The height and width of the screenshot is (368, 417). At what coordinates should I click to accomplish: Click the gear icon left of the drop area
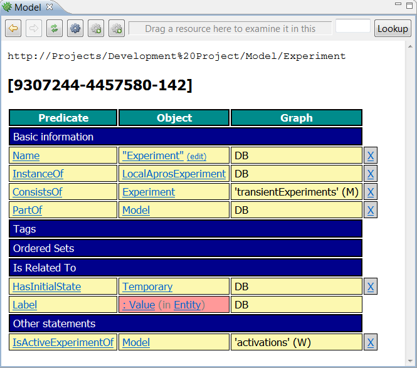[117, 28]
